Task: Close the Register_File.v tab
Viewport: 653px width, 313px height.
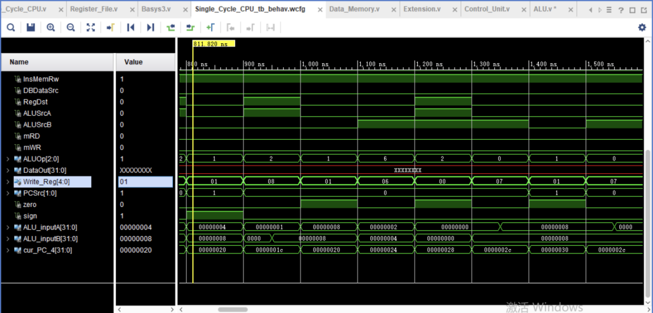Action: point(132,10)
